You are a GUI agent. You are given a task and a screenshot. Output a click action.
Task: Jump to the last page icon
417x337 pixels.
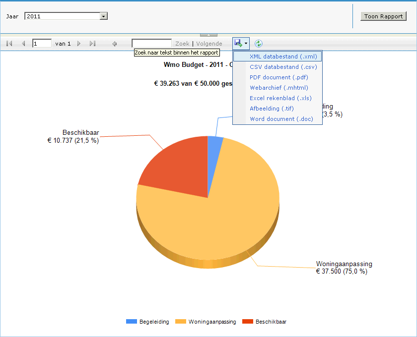click(92, 43)
